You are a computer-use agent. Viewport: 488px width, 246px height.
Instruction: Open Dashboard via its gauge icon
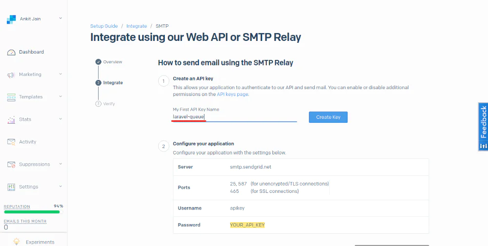pos(11,52)
